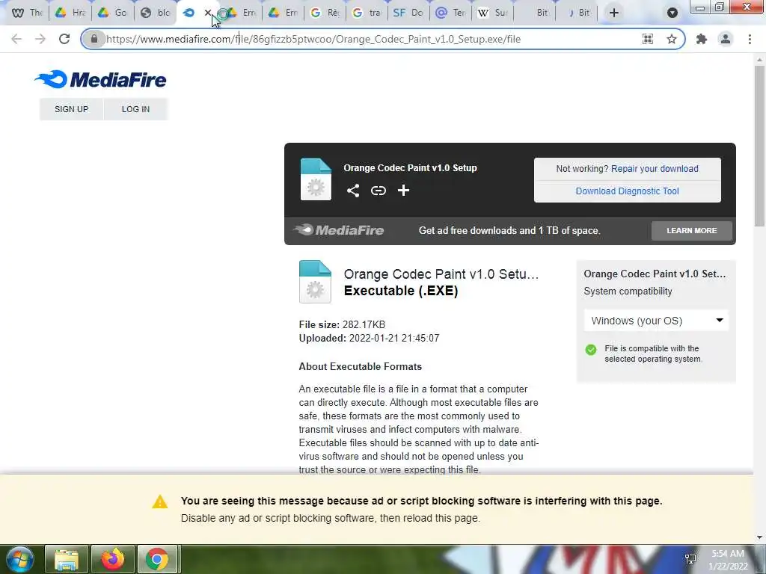Click the LOG IN button

(x=136, y=109)
